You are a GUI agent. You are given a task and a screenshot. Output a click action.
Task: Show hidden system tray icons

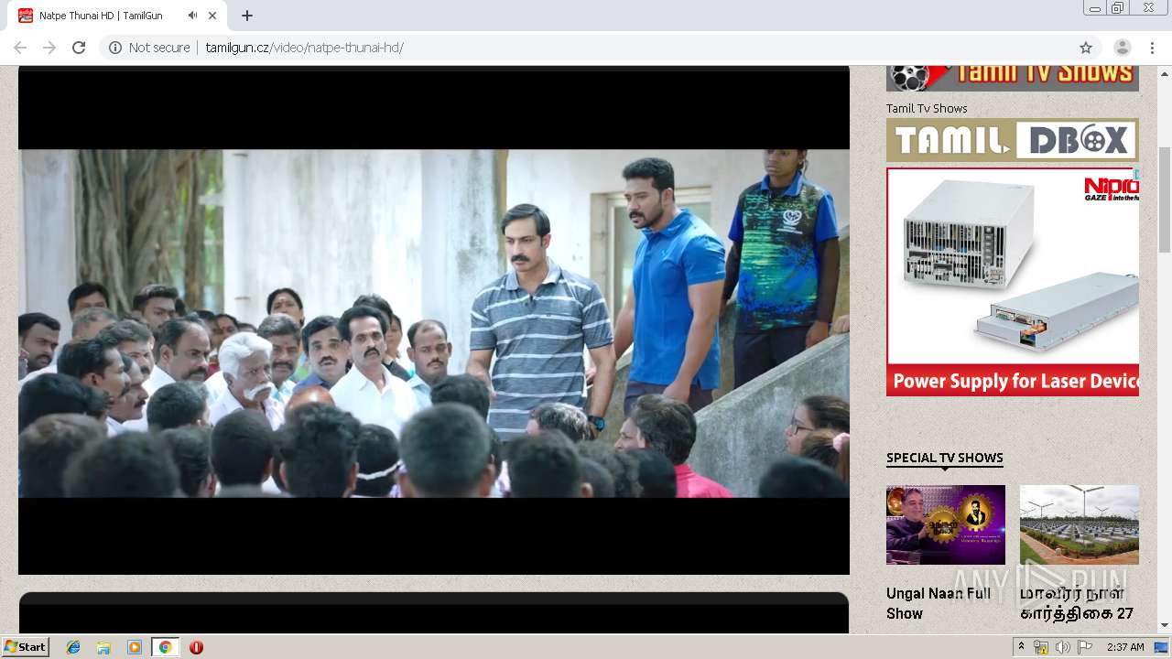[1021, 647]
